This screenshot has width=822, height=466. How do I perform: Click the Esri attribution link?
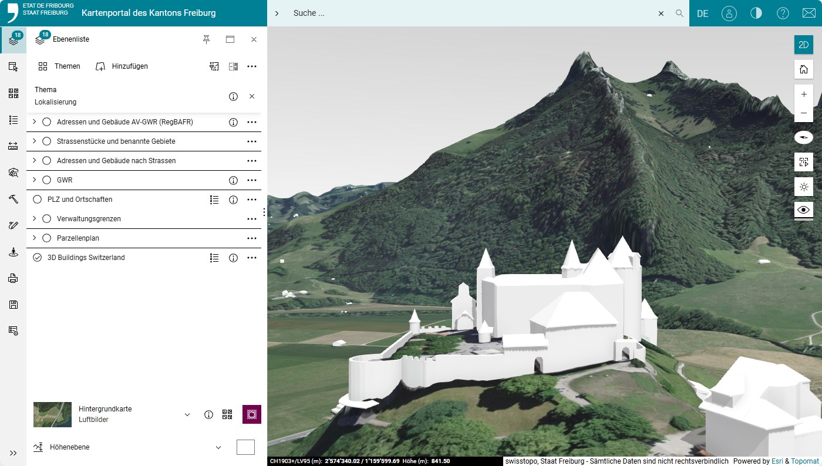tap(777, 461)
